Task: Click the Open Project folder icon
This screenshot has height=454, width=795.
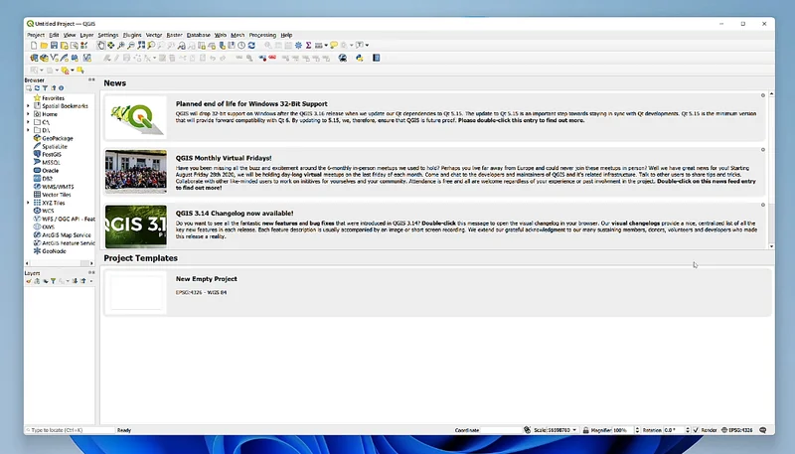Action: coord(43,46)
